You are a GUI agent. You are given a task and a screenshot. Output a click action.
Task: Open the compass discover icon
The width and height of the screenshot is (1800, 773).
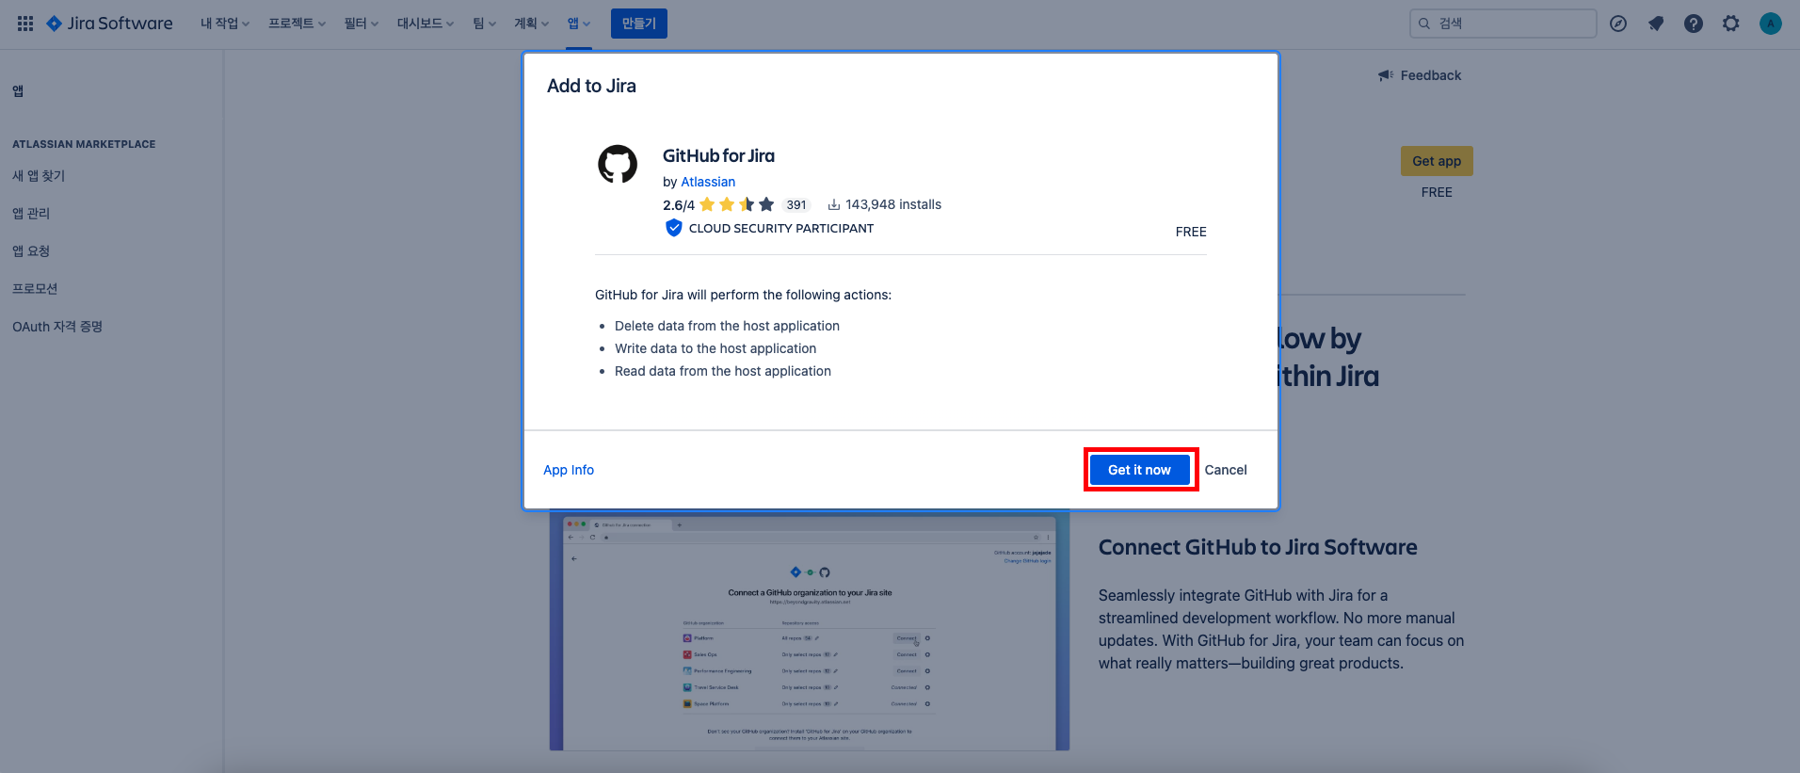point(1618,24)
